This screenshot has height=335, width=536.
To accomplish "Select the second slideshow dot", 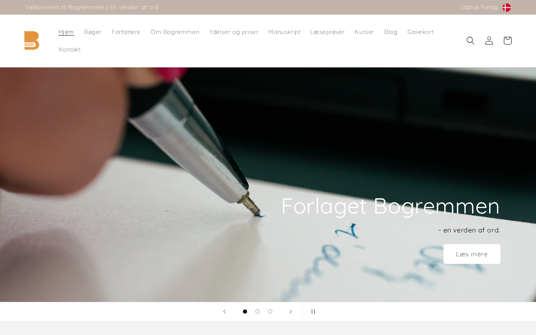I will pos(258,312).
